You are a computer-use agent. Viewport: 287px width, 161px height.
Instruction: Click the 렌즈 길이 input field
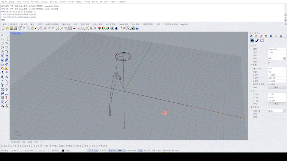[276, 69]
